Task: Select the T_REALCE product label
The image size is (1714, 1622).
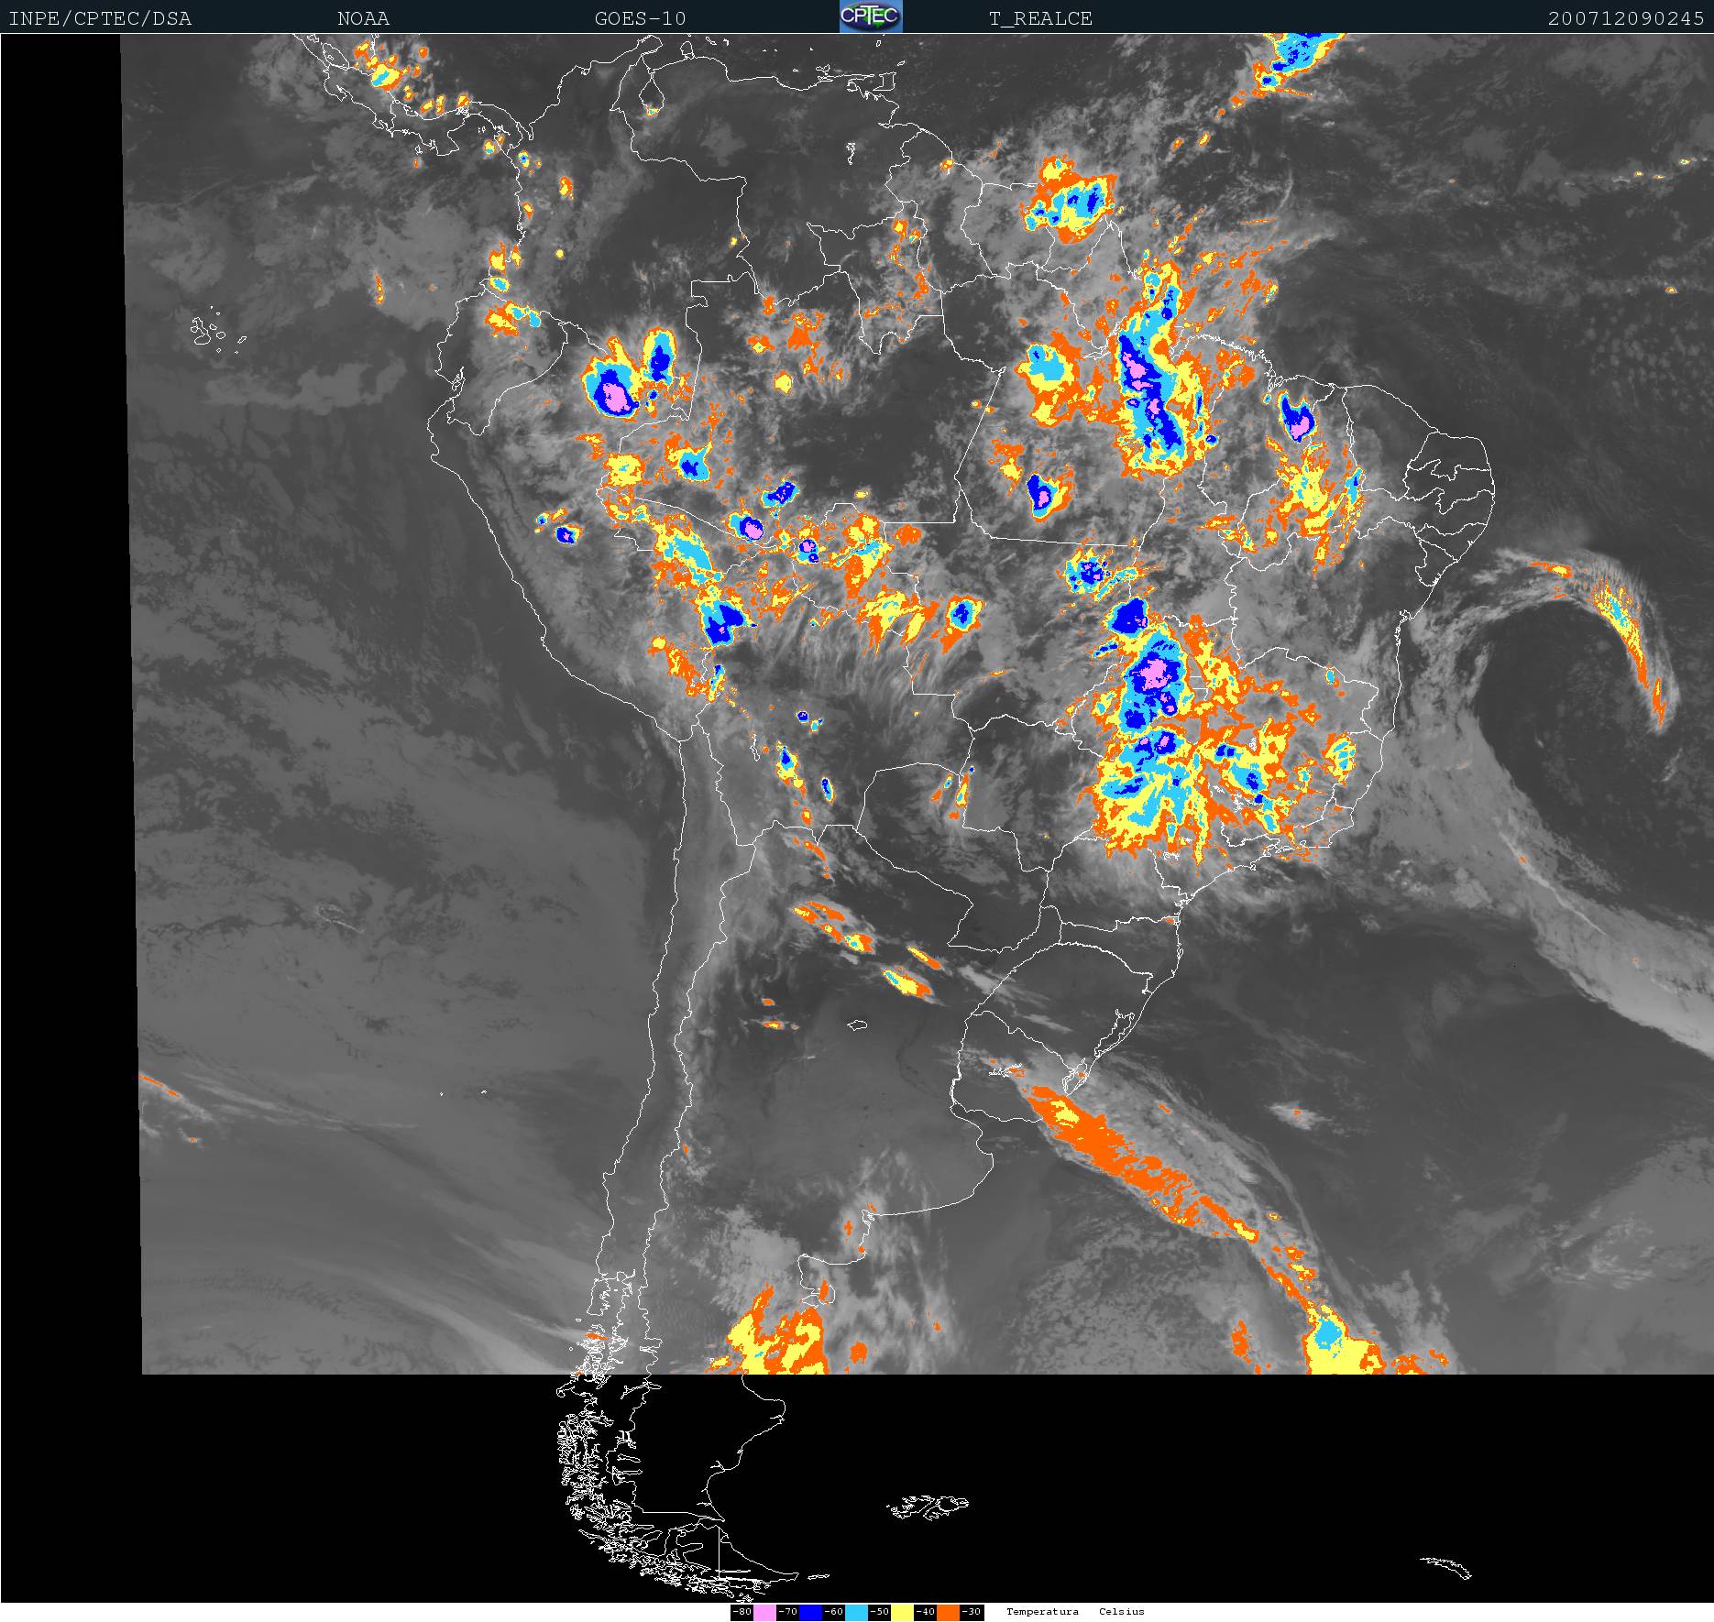Action: pyautogui.click(x=1040, y=18)
